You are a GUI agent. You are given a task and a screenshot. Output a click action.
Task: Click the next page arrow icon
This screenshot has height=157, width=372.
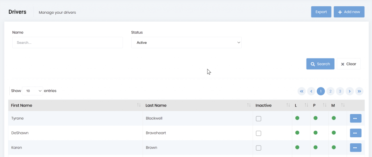(x=350, y=91)
